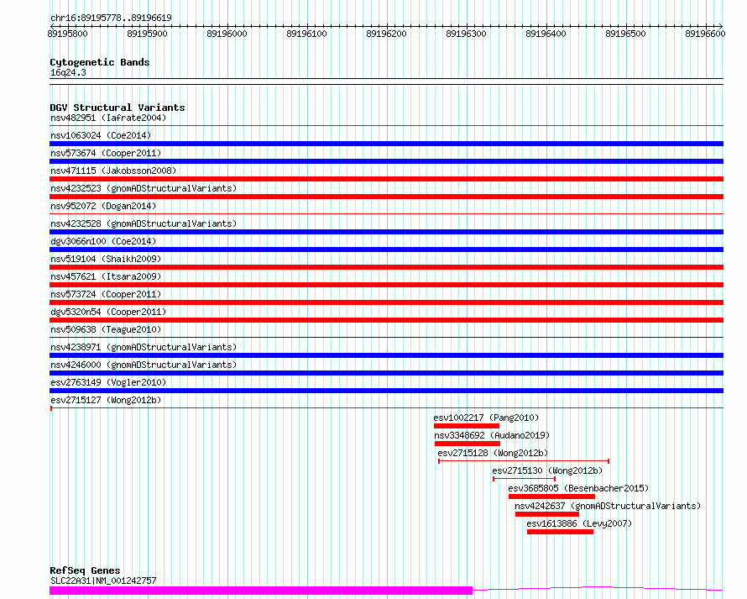The width and height of the screenshot is (747, 599).
Task: Open variant nsv482951 (Iafrate2004)
Action: 108,118
